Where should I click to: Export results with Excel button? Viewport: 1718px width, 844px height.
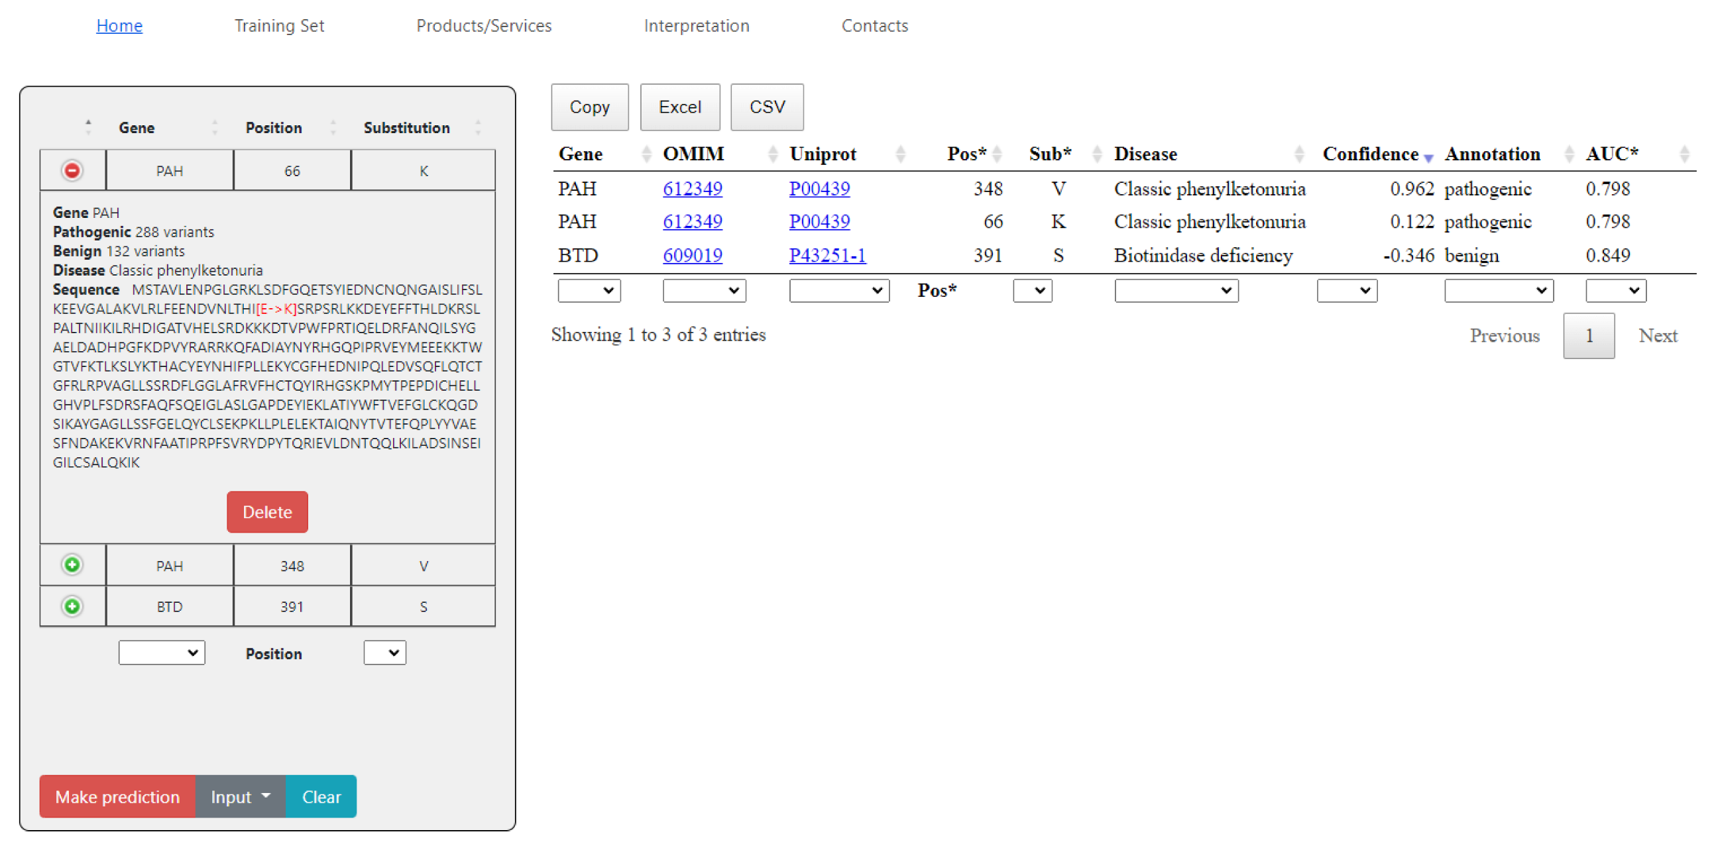pyautogui.click(x=679, y=107)
